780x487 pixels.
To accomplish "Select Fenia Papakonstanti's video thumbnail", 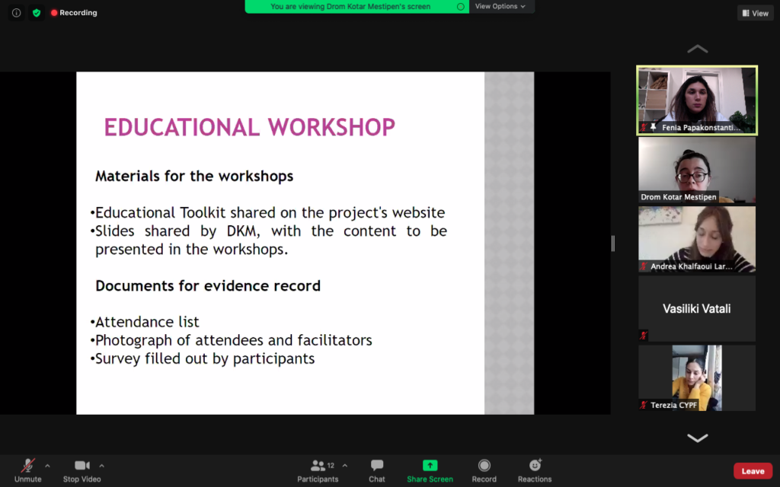I will click(x=697, y=100).
